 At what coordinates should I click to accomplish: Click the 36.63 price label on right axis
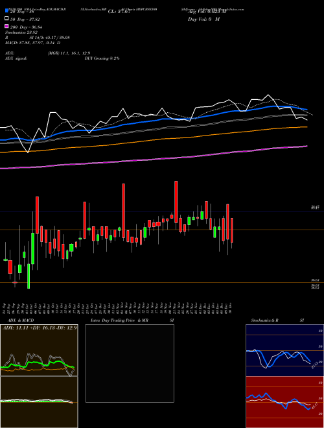(315, 280)
